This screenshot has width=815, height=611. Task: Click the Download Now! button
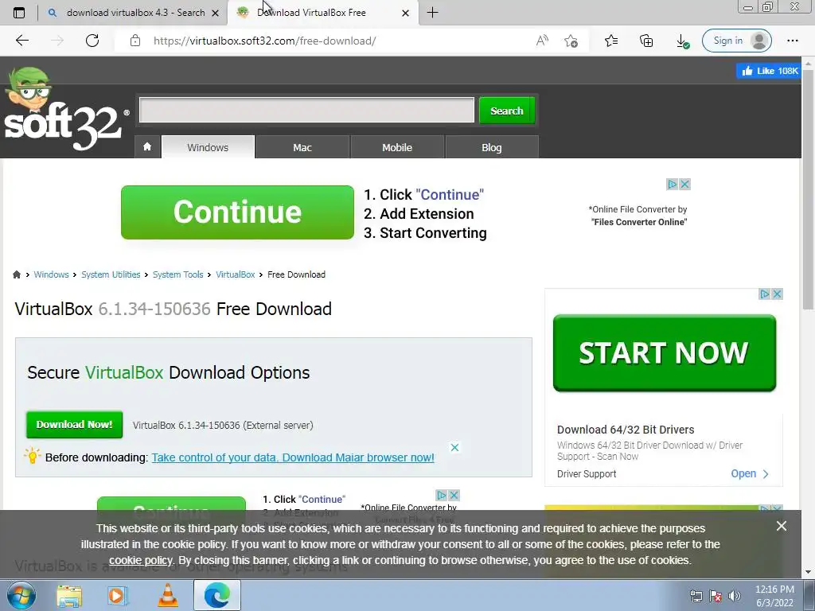[x=74, y=425]
